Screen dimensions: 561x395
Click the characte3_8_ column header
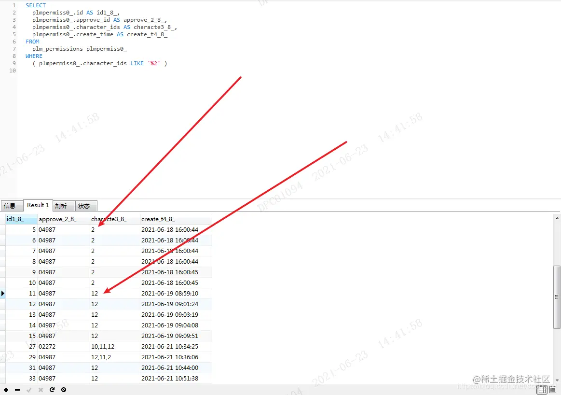[115, 219]
